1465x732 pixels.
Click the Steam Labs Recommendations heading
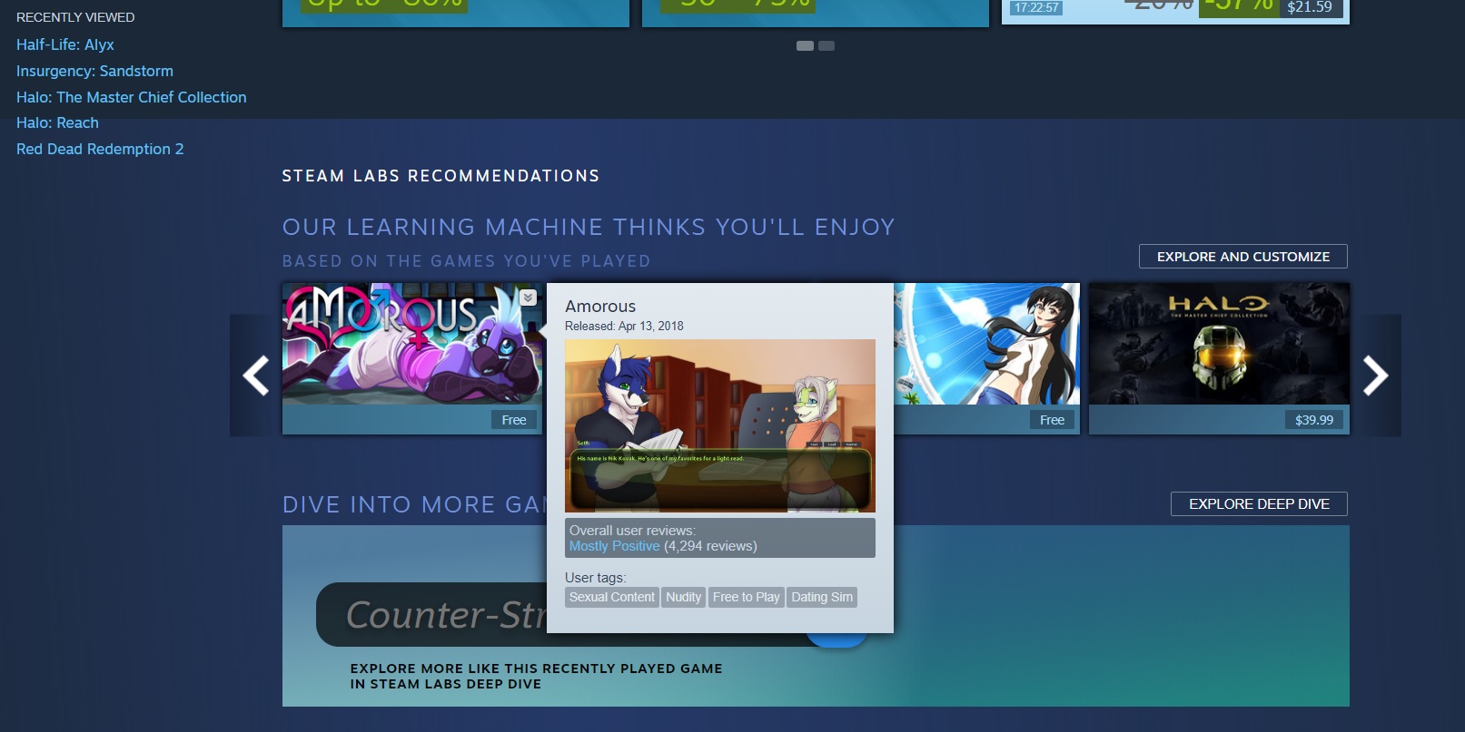click(440, 176)
